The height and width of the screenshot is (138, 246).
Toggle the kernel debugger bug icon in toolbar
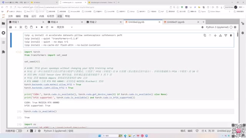(203, 27)
